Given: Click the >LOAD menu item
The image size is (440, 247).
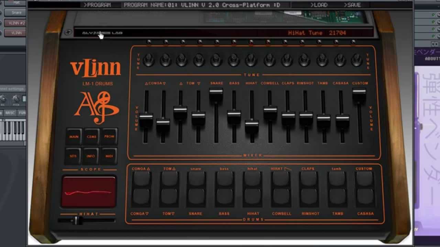Looking at the screenshot, I should click(x=319, y=5).
